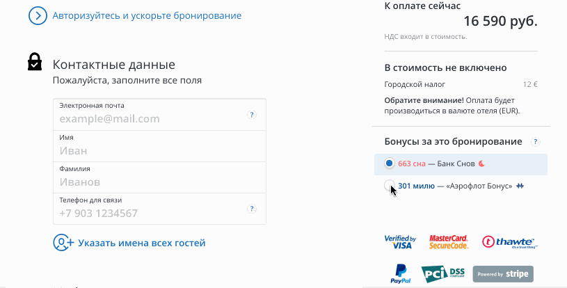Expand the authorization arrow circle icon
Image resolution: width=567 pixels, height=288 pixels.
click(x=37, y=15)
